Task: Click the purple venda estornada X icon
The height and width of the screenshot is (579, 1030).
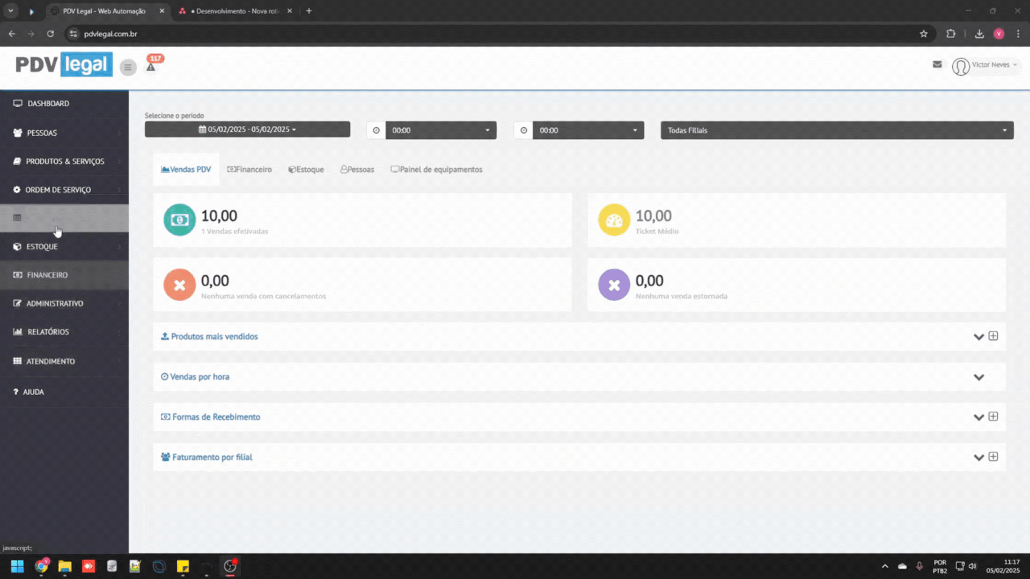Action: pyautogui.click(x=614, y=285)
